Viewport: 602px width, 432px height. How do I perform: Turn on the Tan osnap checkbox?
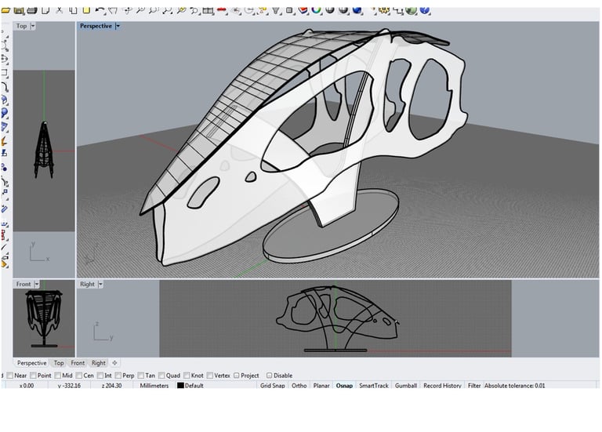click(x=141, y=376)
